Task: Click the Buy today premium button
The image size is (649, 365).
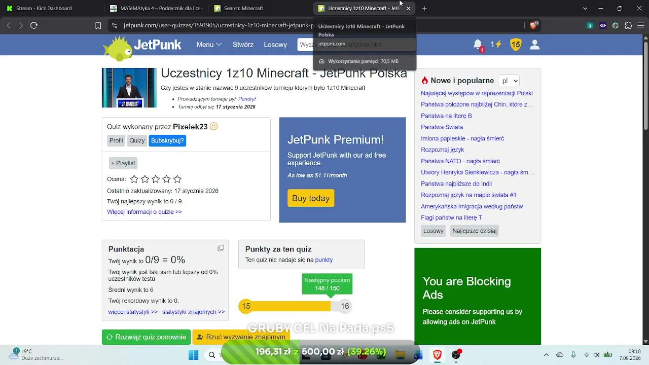Action: coord(311,198)
